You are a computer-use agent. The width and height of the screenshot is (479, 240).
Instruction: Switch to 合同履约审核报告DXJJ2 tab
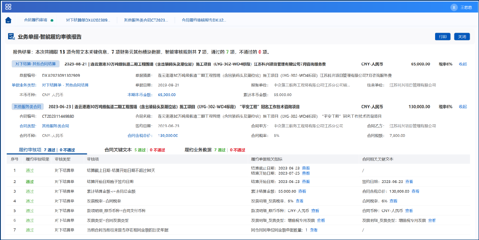click(204, 20)
